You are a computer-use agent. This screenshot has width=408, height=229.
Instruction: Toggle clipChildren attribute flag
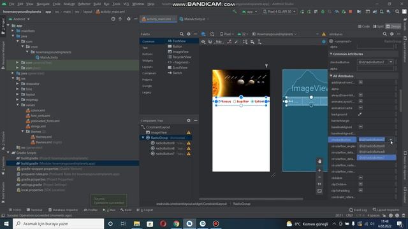click(361, 184)
